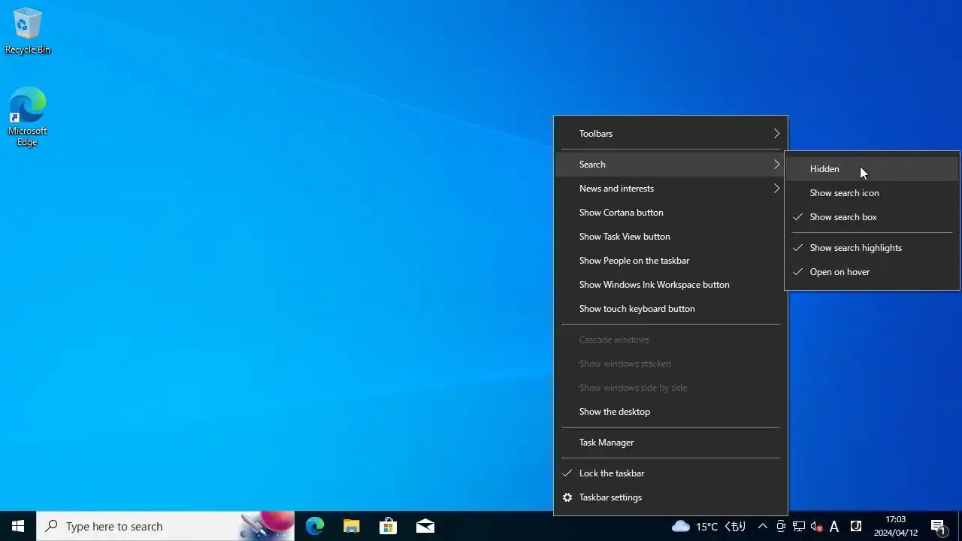Open the Recycle Bin desktop icon
The height and width of the screenshot is (541, 962).
coord(28,32)
